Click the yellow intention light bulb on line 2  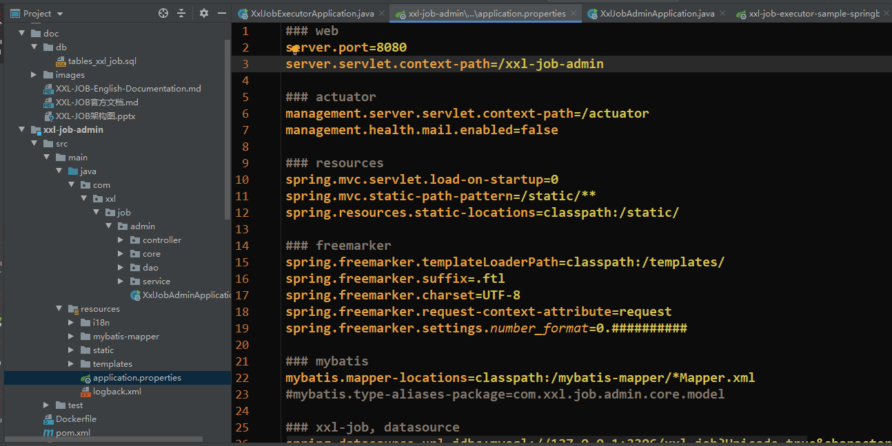pos(295,49)
